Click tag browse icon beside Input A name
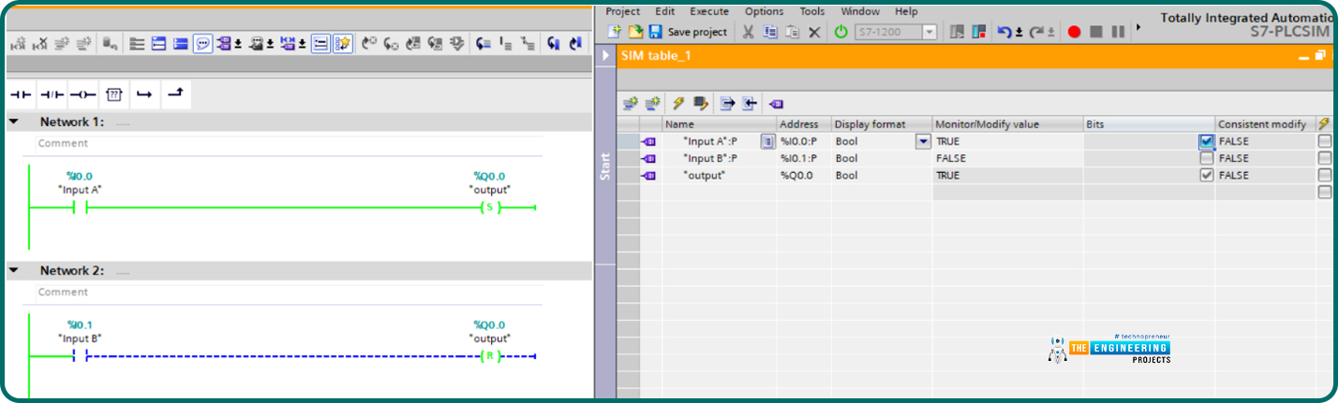Screen dimensions: 1339x403 click(x=766, y=141)
